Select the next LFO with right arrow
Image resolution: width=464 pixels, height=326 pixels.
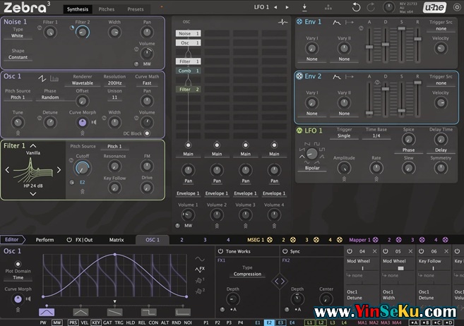pos(287,8)
